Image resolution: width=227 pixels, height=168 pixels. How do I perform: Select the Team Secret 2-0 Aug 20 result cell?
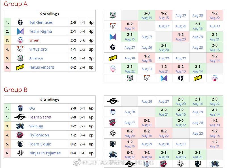tap(181, 101)
